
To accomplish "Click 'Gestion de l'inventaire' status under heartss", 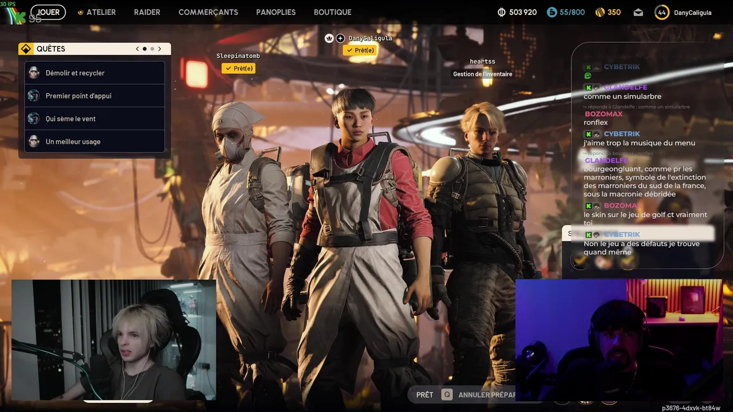I will [x=483, y=74].
